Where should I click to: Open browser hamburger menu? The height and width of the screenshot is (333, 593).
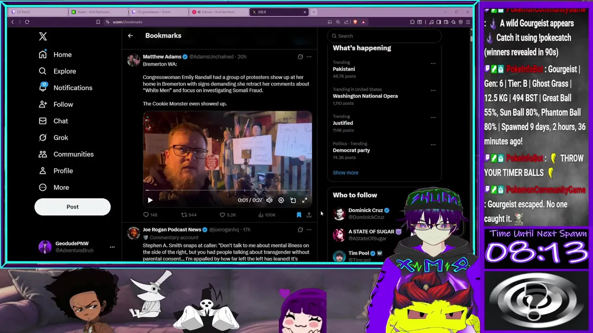(x=468, y=22)
